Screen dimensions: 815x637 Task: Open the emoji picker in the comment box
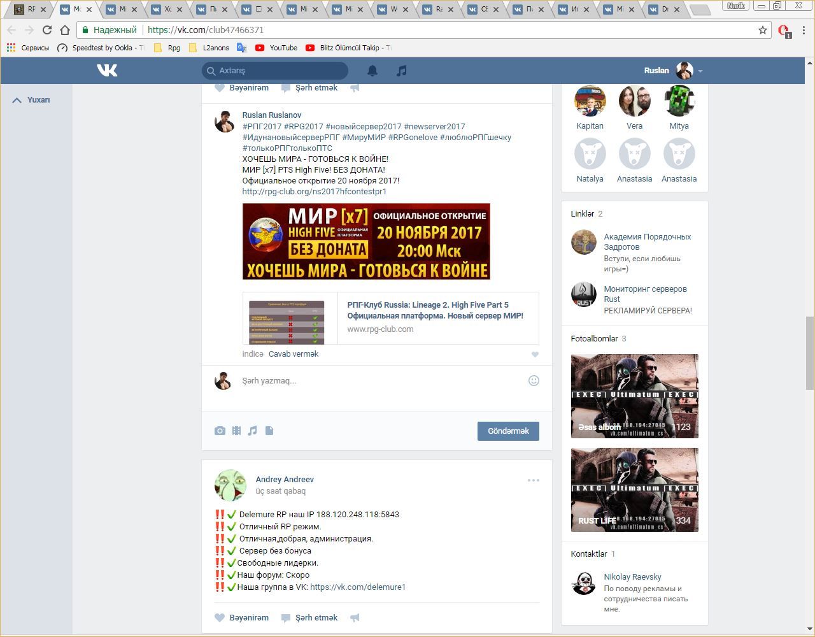coord(534,380)
